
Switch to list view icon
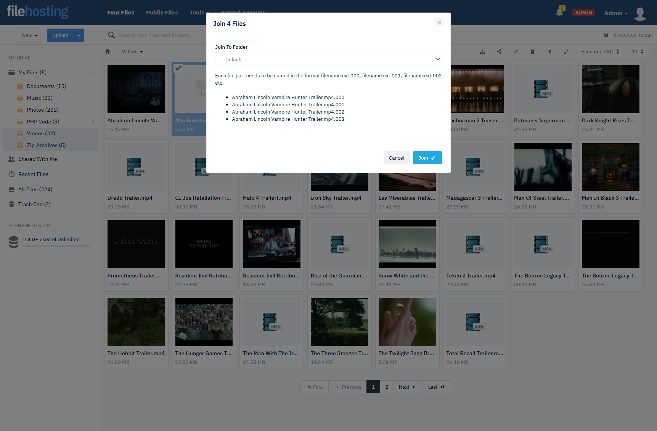549,51
